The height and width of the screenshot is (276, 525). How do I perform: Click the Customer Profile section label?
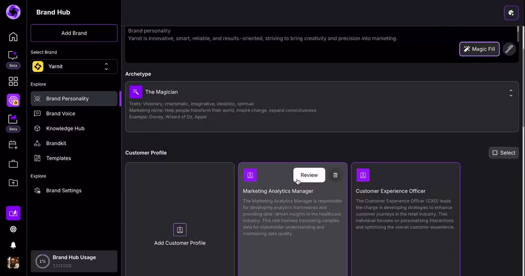146,153
